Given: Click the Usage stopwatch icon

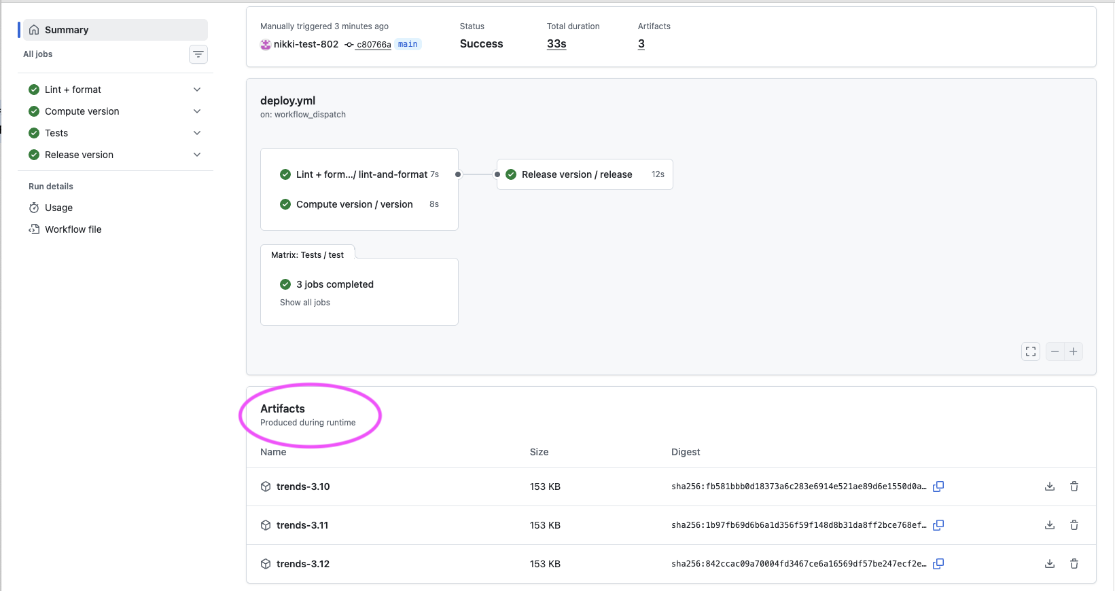Looking at the screenshot, I should pyautogui.click(x=34, y=208).
